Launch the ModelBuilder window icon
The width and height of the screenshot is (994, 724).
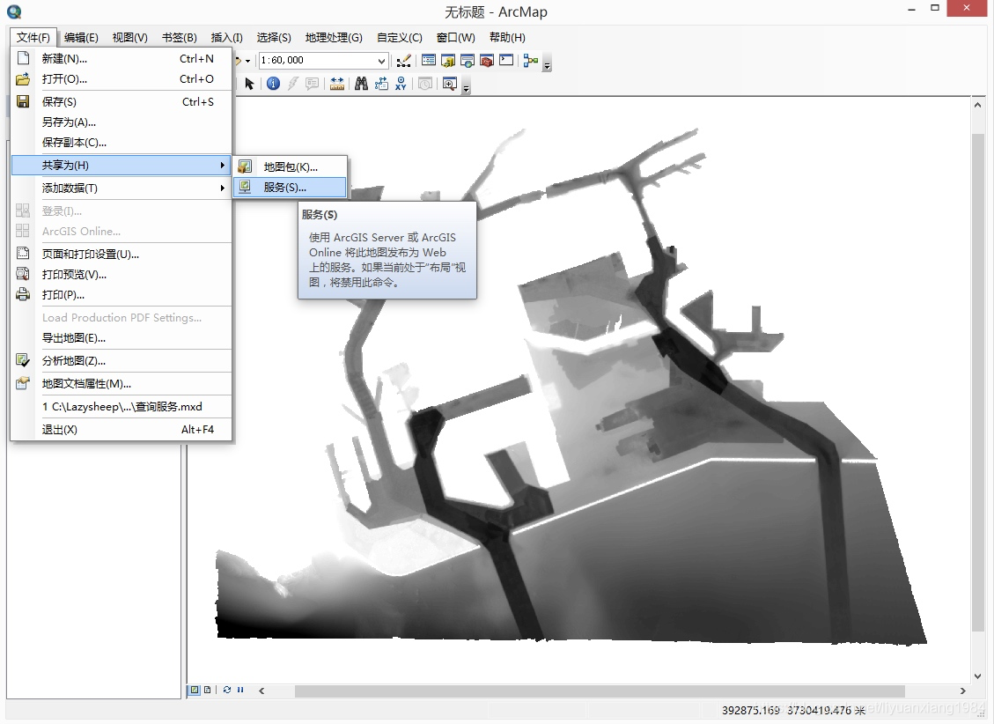[x=530, y=61]
